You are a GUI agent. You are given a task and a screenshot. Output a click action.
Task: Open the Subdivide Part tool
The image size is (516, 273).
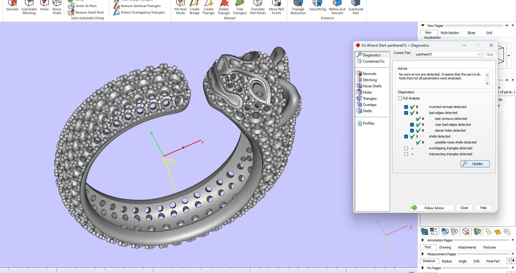[356, 7]
